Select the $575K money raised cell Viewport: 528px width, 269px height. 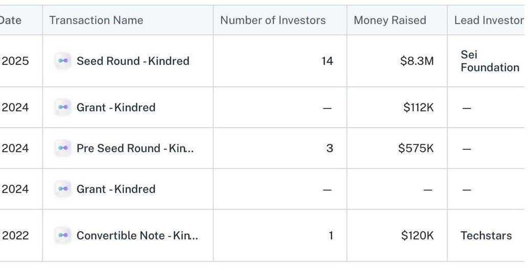pos(415,148)
